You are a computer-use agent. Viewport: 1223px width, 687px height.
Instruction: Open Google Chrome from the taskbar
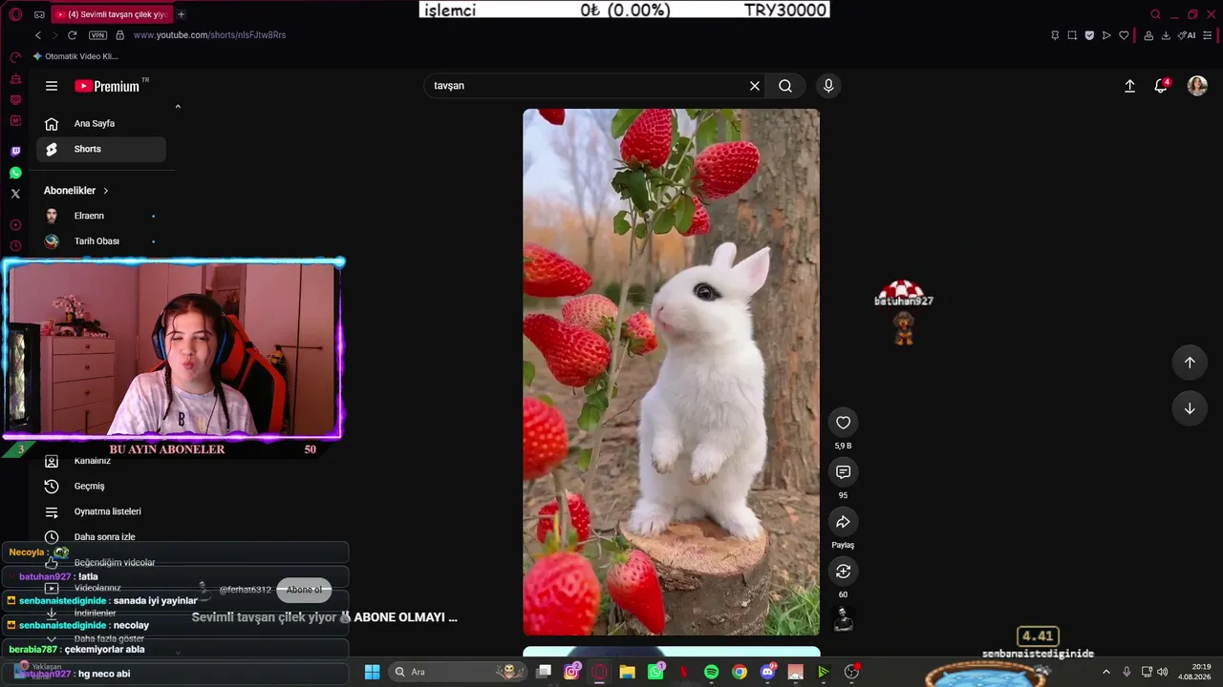[740, 672]
